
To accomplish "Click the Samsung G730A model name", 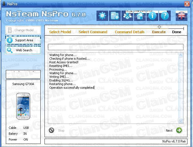I will [23, 84].
